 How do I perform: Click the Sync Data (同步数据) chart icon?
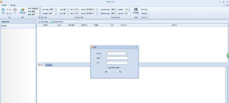[22, 10]
